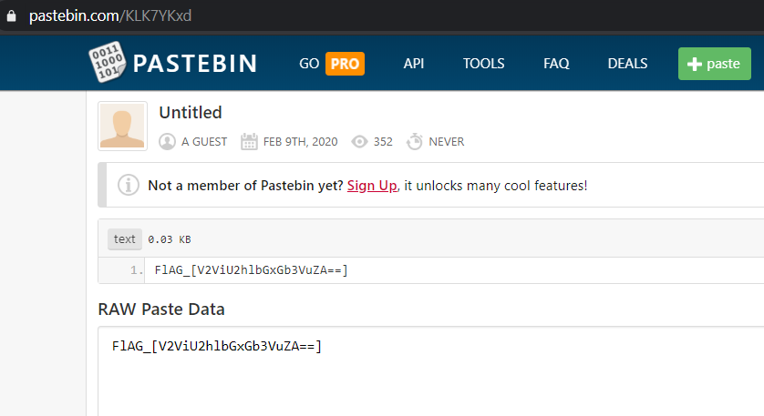The image size is (764, 416).
Task: Click the pastebin.com URL in address bar
Action: (109, 16)
